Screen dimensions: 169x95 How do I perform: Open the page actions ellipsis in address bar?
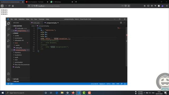tap(123, 6)
